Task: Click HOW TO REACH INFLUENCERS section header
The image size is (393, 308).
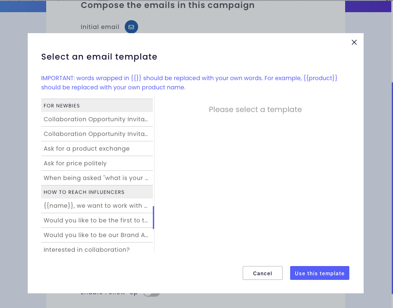Action: (97, 192)
